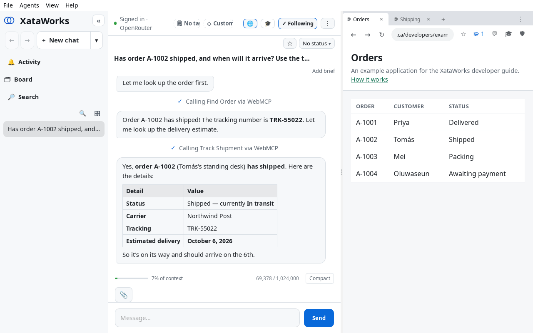Start a New chat
533x333 pixels.
coord(64,40)
